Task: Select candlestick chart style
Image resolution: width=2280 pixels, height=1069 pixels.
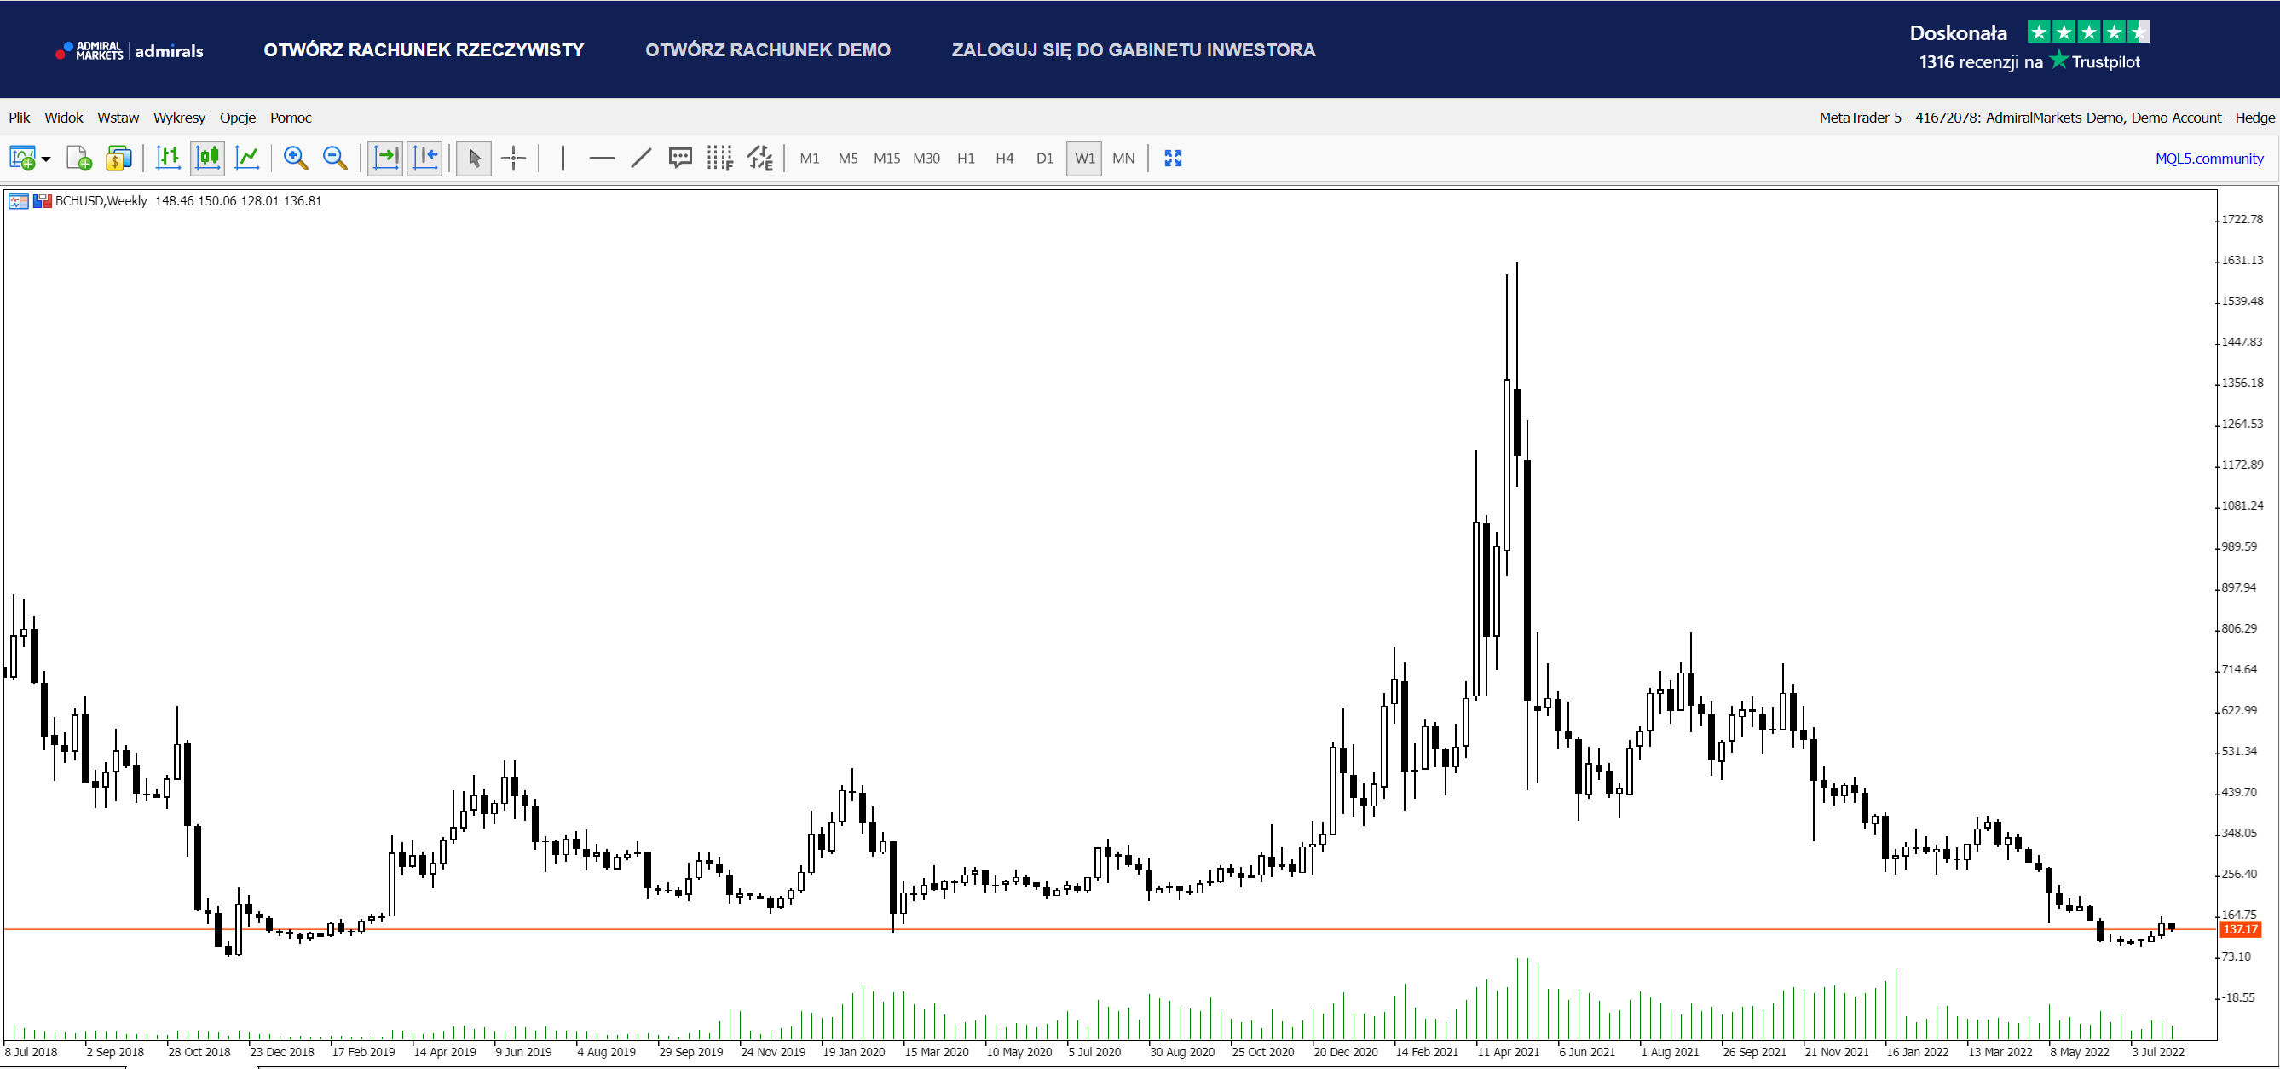Action: pos(208,159)
